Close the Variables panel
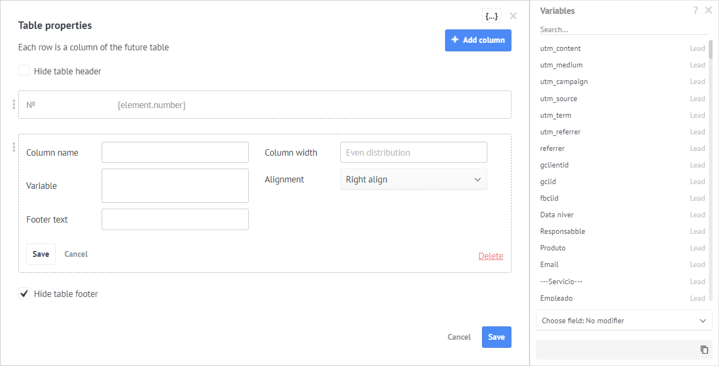Image resolution: width=719 pixels, height=366 pixels. [708, 11]
